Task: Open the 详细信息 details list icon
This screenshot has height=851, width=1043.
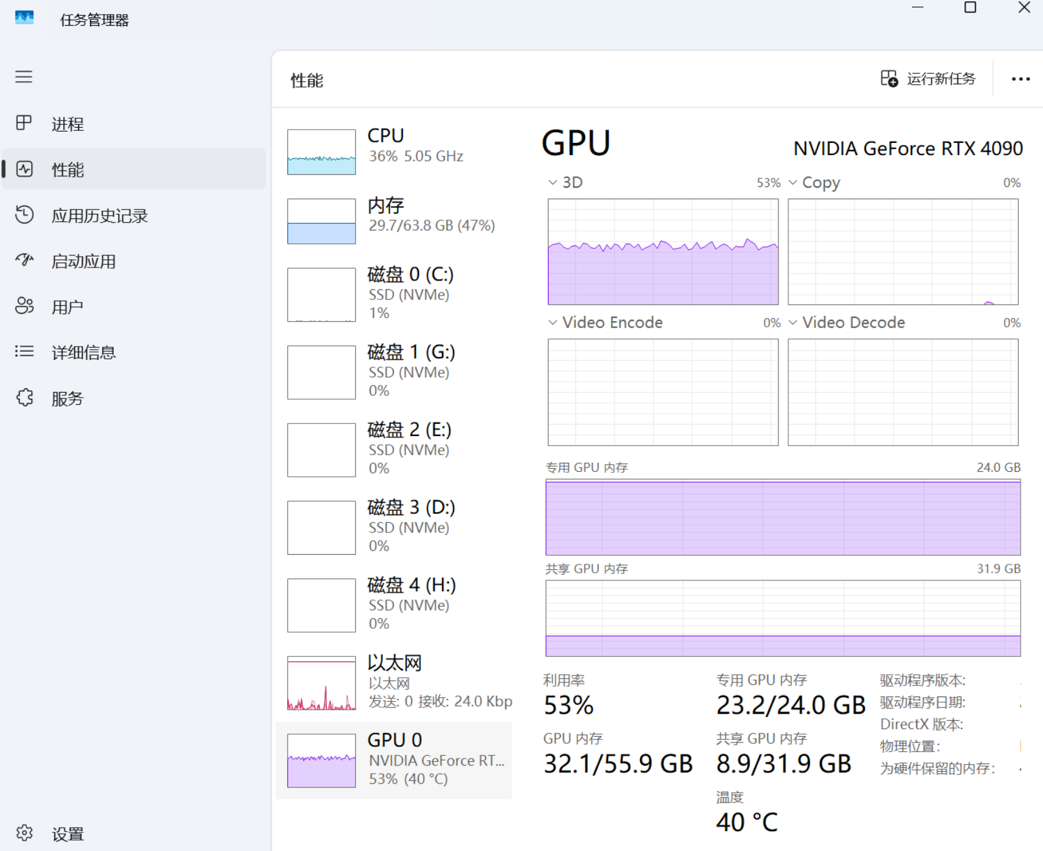Action: [24, 352]
